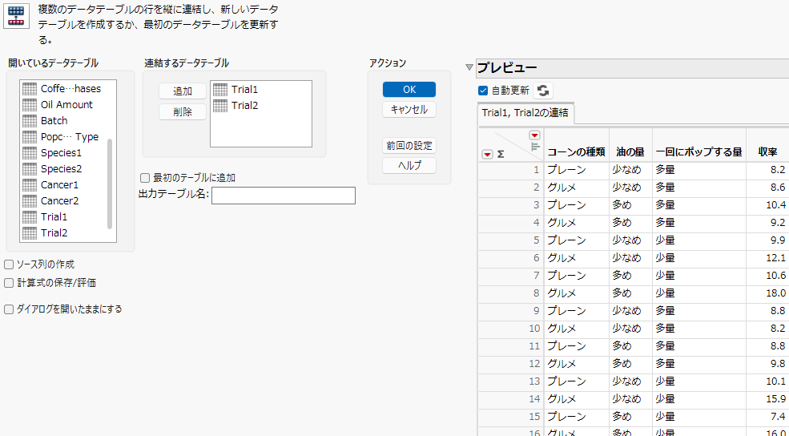Click the 削除 button
This screenshot has width=789, height=436.
[x=183, y=111]
